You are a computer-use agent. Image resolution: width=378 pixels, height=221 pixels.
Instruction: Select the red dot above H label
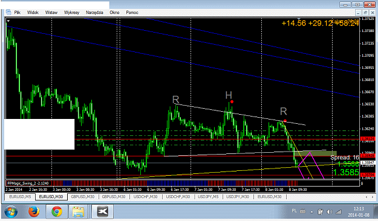(x=232, y=101)
